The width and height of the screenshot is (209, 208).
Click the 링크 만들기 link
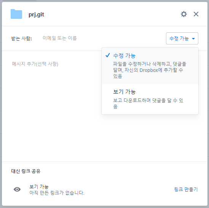[x=186, y=189]
